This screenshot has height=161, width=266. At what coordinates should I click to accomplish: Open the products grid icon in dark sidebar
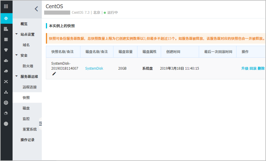click(6, 6)
